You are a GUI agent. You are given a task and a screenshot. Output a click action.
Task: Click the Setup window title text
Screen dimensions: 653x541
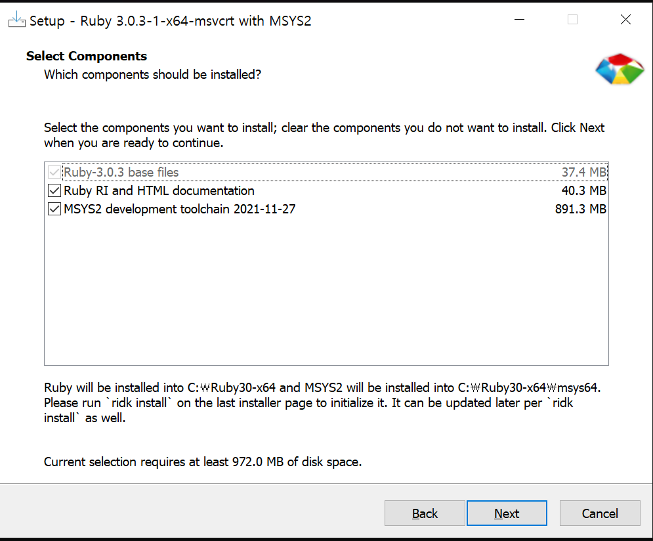[170, 21]
